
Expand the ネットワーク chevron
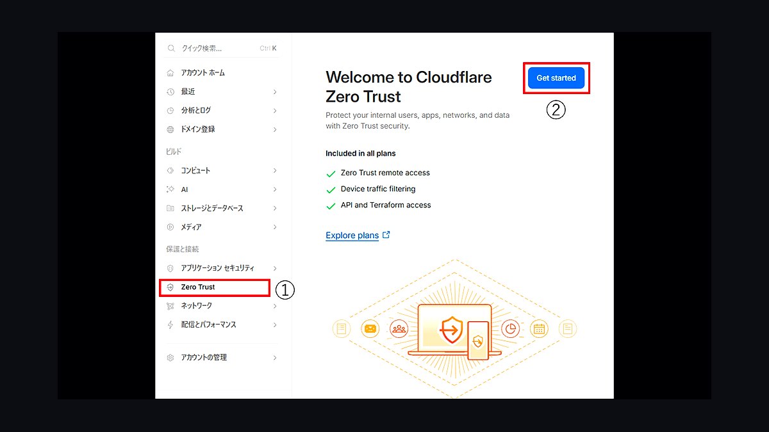coord(275,306)
